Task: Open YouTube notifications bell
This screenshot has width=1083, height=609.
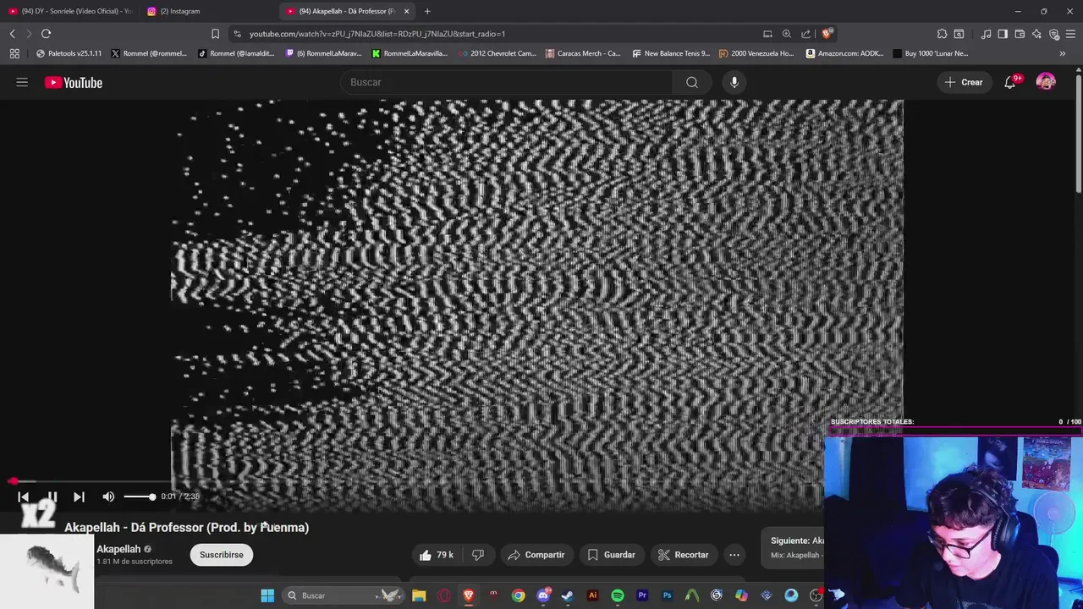Action: coord(1010,82)
